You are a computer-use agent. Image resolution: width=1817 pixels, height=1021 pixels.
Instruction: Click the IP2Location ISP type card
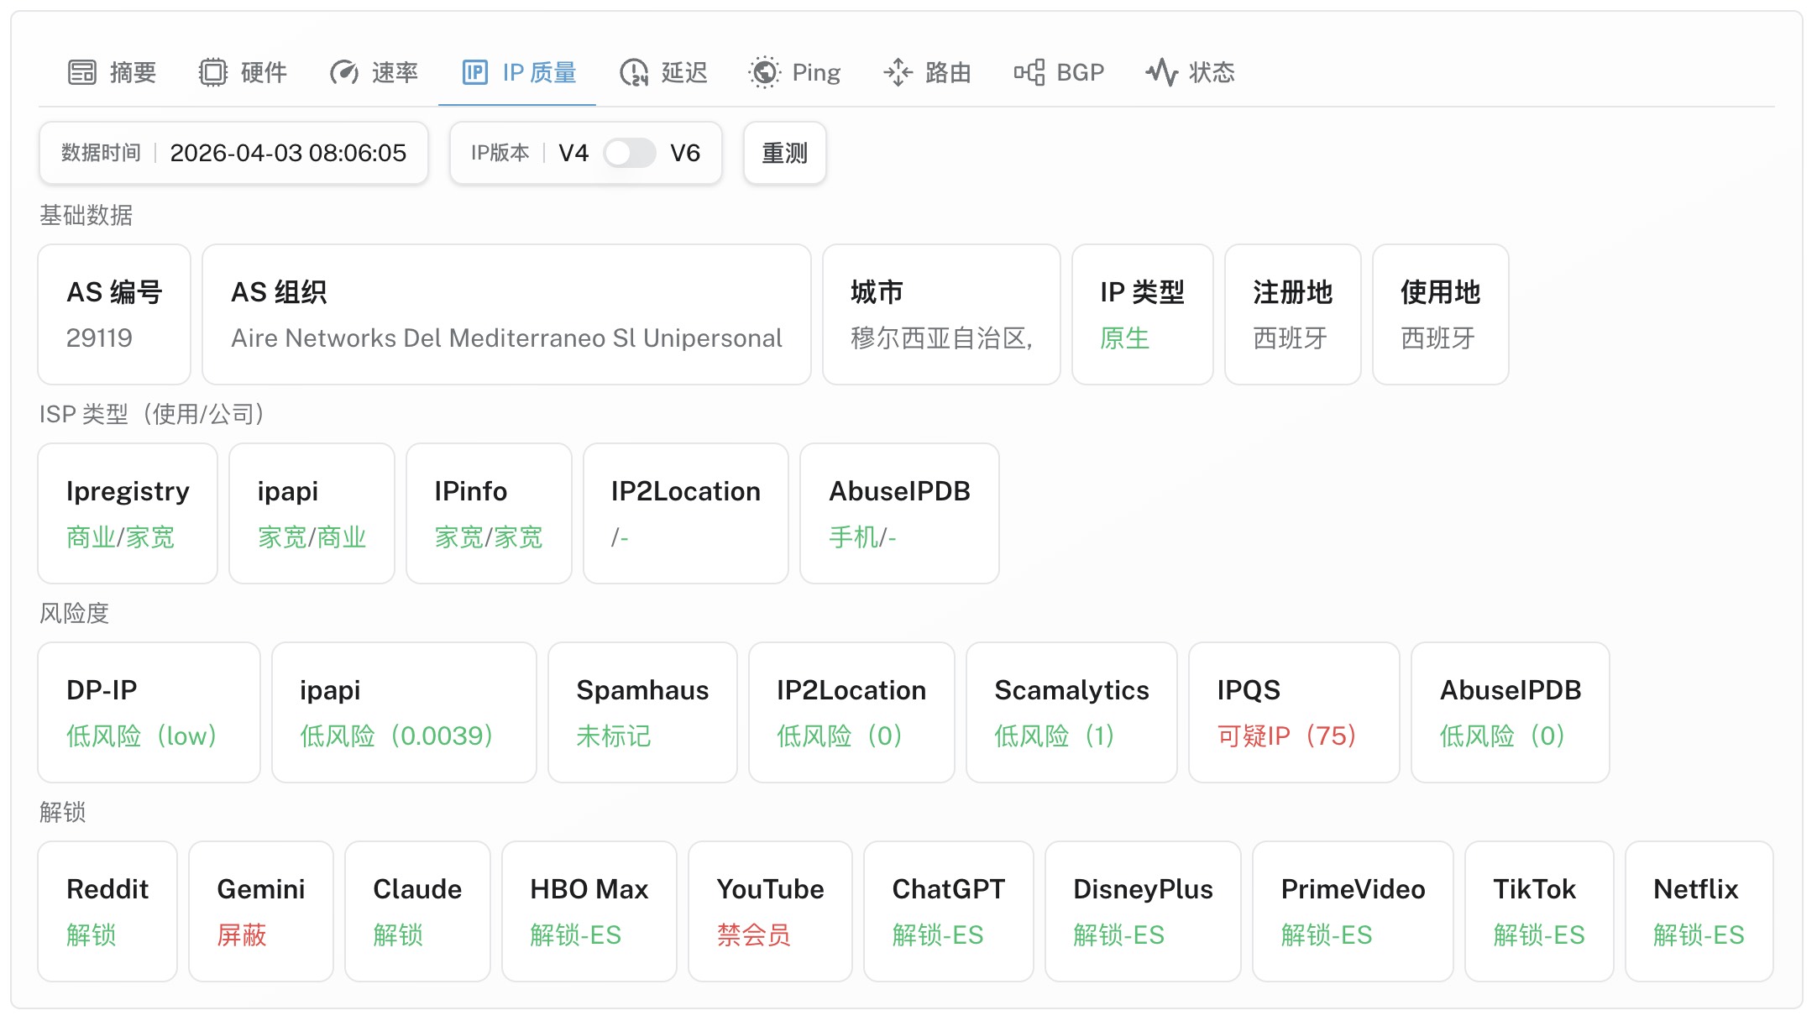(x=686, y=514)
